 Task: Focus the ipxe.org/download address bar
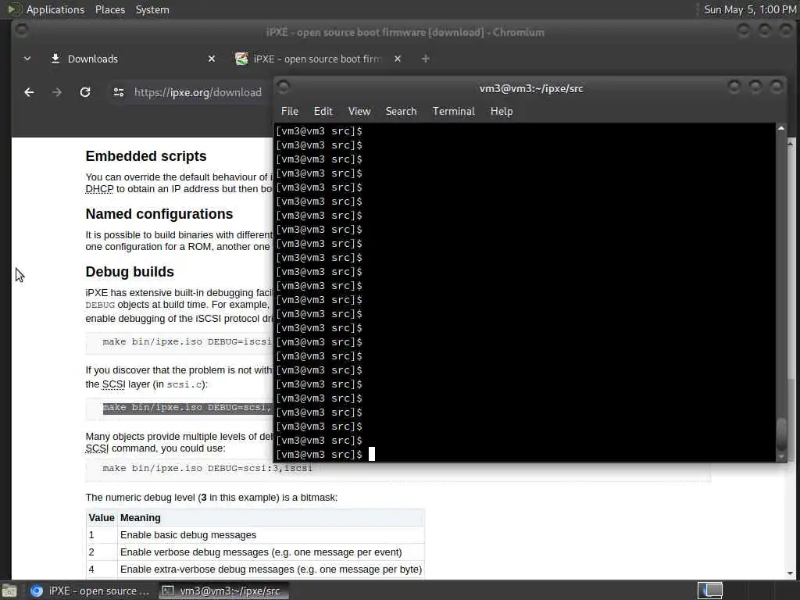198,92
